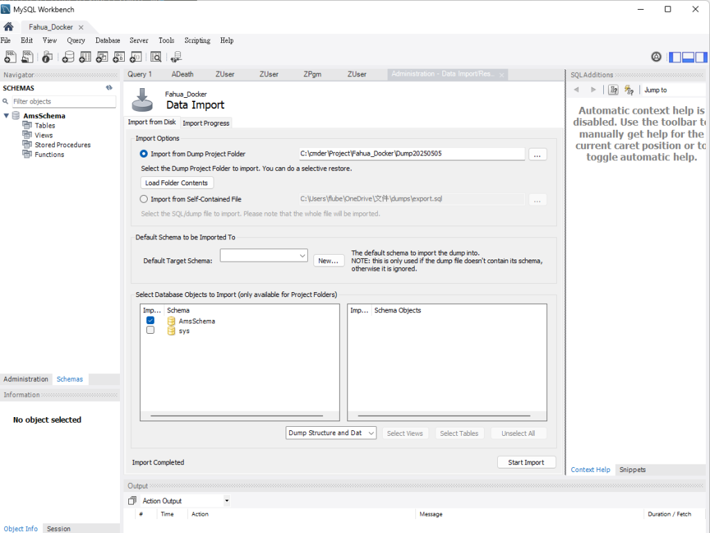Open the Server menu
Viewport: 710px width, 533px height.
tap(139, 40)
